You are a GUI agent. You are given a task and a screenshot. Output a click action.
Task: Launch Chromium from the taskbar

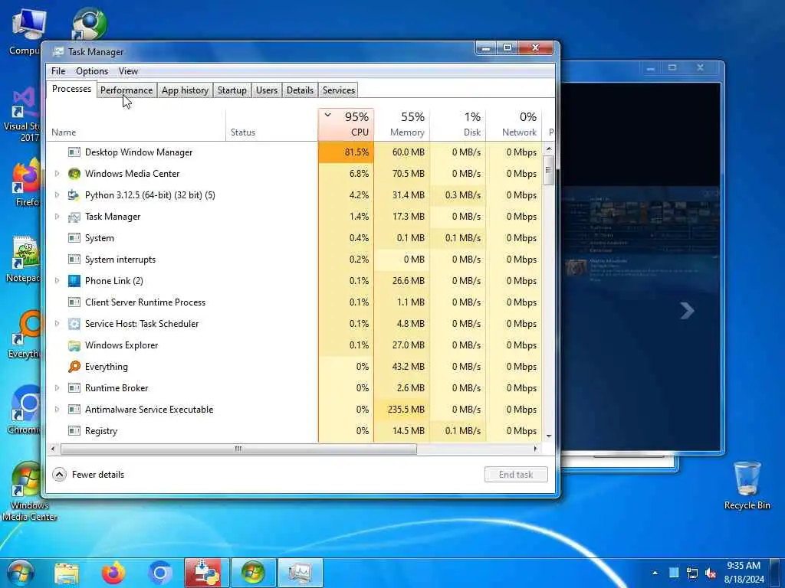pyautogui.click(x=160, y=573)
